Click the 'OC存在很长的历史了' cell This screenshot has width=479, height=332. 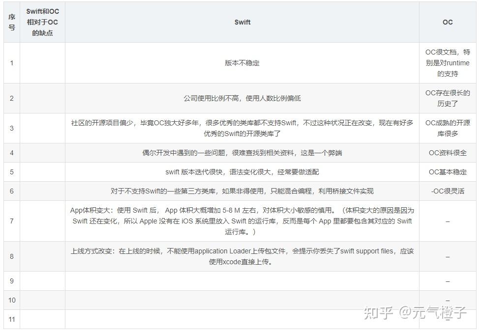(447, 98)
